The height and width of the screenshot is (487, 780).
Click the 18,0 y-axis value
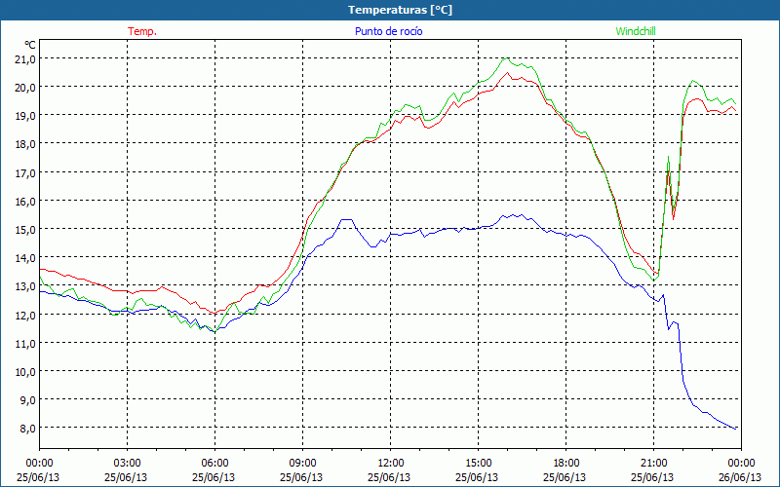[25, 144]
